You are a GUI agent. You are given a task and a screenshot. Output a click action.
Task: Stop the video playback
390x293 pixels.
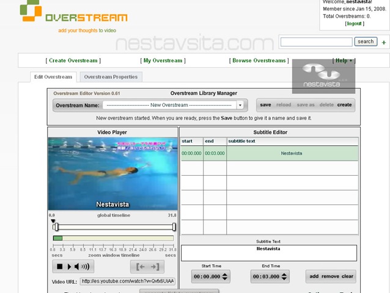point(60,267)
